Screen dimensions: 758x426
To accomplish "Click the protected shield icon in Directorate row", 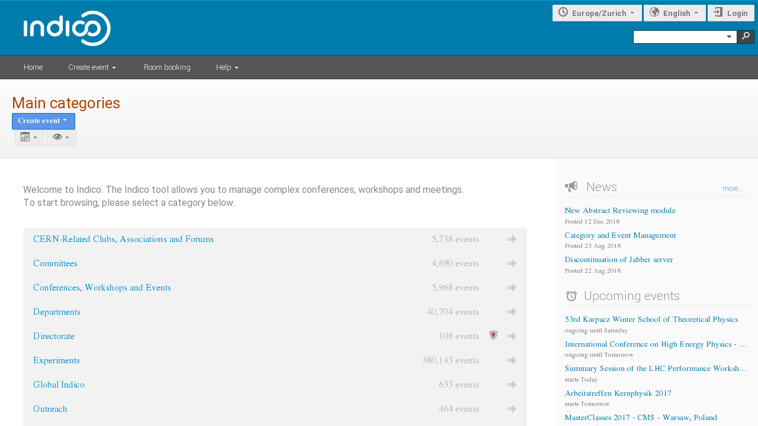I will [493, 335].
